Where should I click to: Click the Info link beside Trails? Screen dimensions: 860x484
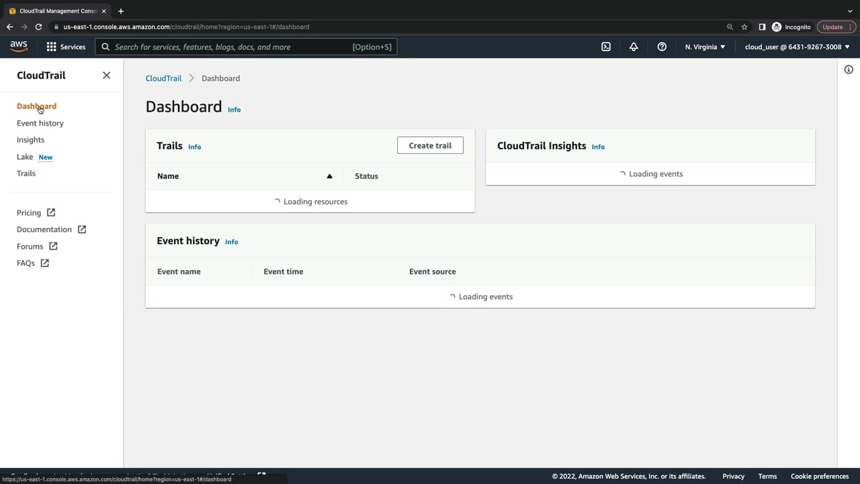point(194,147)
